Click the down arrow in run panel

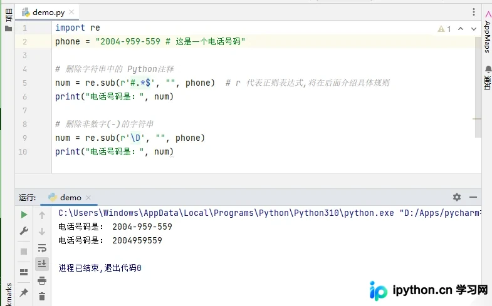(x=42, y=232)
